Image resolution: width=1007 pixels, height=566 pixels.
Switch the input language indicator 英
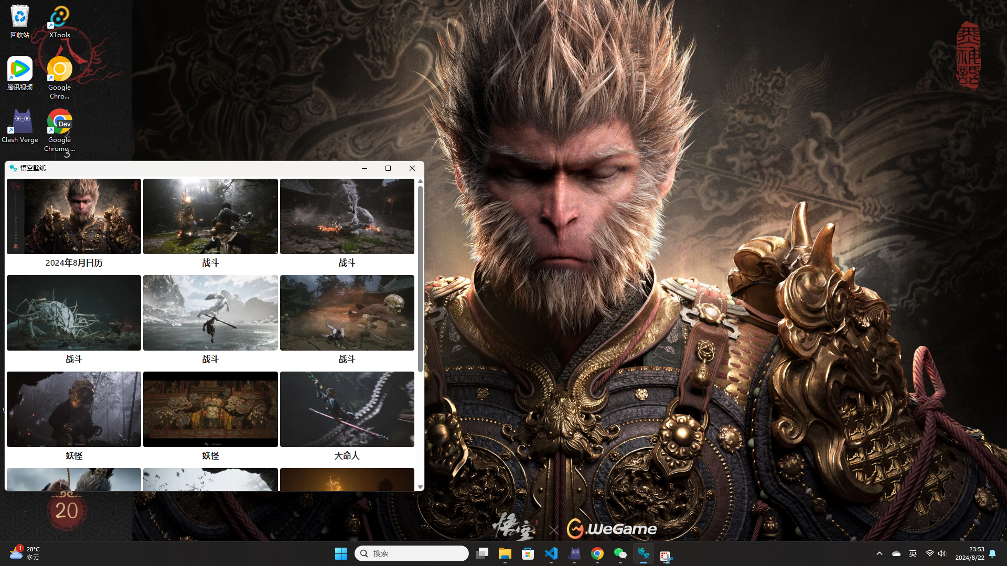pyautogui.click(x=913, y=553)
